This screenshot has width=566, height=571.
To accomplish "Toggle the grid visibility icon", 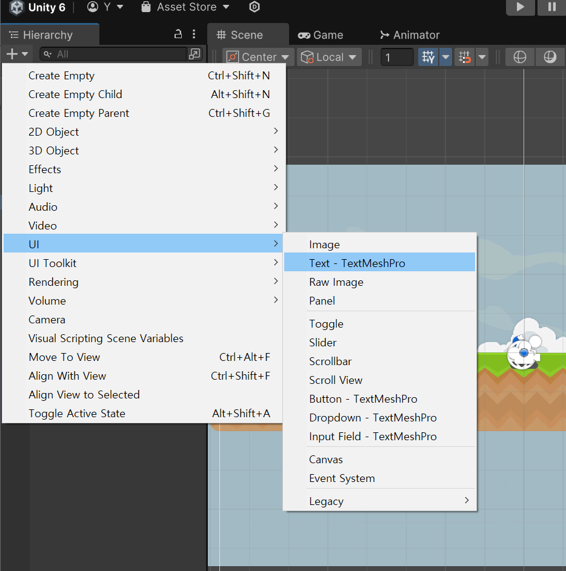I will coord(428,57).
